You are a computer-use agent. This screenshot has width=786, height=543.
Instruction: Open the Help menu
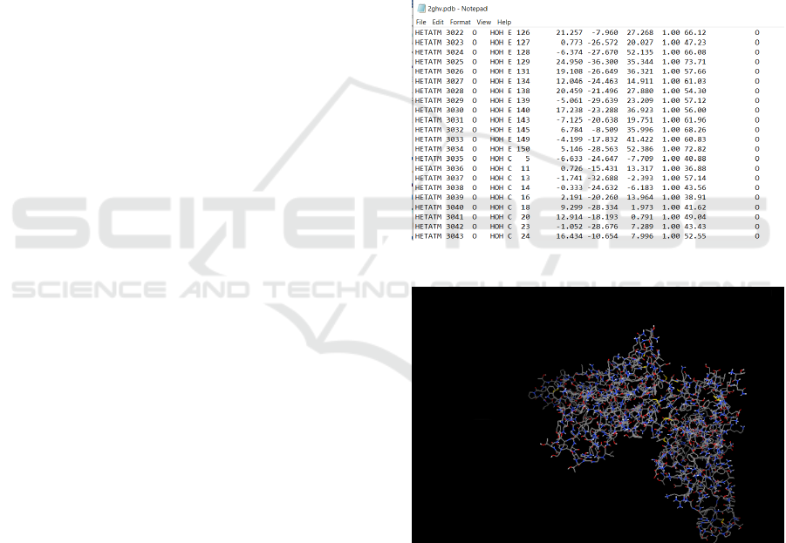504,22
